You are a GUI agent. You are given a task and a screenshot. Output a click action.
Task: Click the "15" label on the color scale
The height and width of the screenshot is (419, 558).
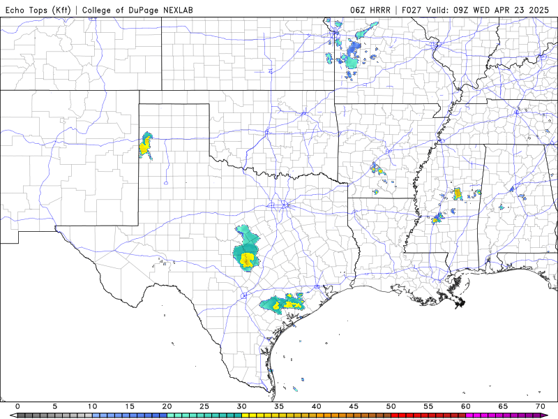tap(130, 406)
